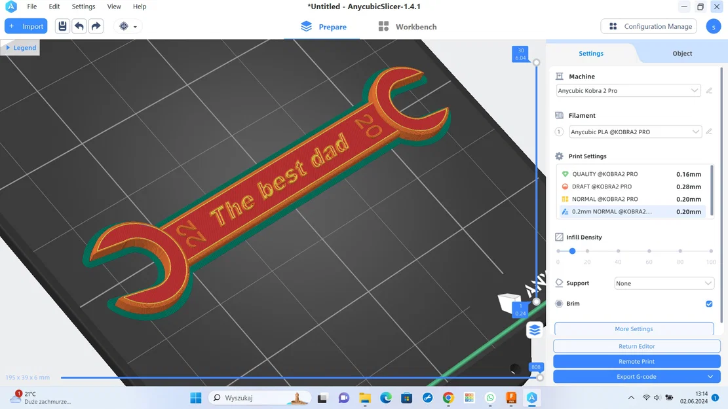Open the user account avatar
The image size is (728, 409).
pos(713,26)
